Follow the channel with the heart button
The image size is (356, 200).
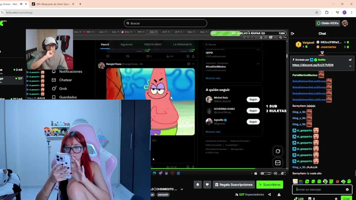pyautogui.click(x=207, y=184)
